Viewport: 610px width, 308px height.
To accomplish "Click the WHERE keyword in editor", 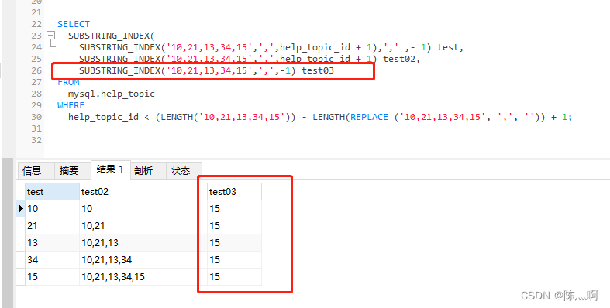I will pos(71,105).
